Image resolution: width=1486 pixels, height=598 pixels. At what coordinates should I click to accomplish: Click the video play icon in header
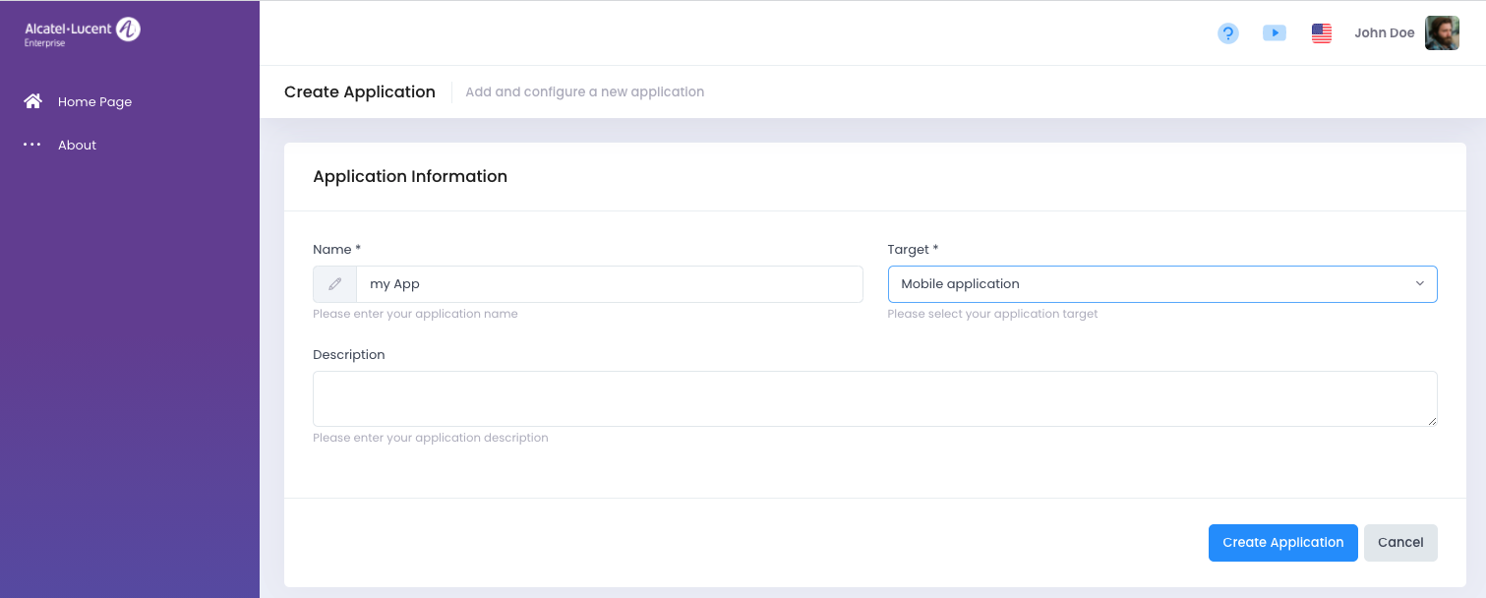[x=1274, y=33]
